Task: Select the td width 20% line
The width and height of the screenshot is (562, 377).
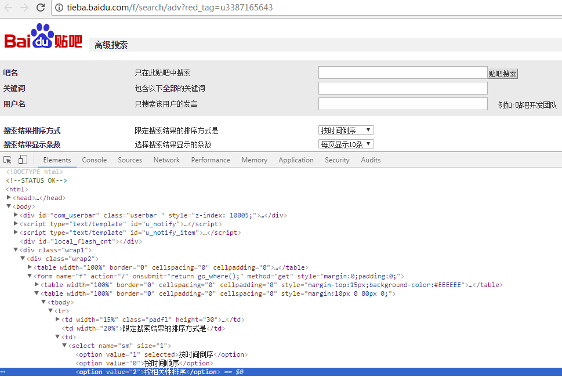Action: (x=143, y=328)
